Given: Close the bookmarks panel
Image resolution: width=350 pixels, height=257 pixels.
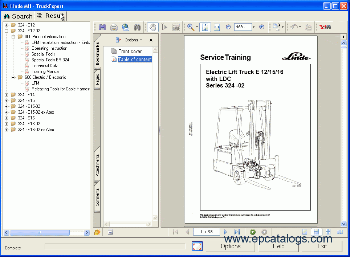Looking at the screenshot, I should coord(151,40).
